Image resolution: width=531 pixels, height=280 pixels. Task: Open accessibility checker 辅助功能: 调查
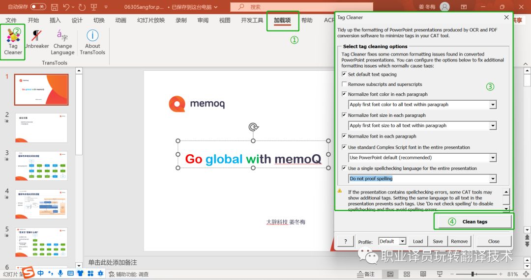coord(129,274)
